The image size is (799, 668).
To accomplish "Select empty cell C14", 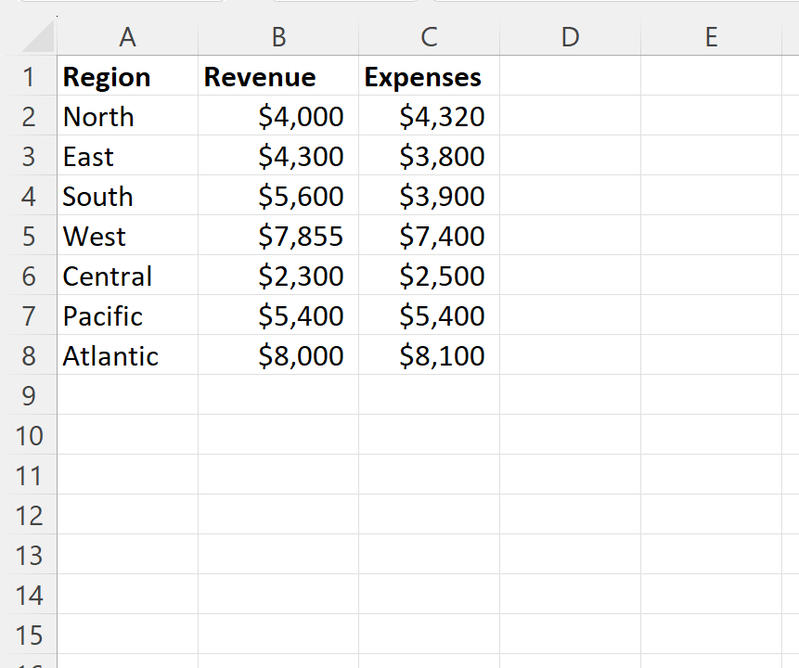I will pyautogui.click(x=429, y=594).
